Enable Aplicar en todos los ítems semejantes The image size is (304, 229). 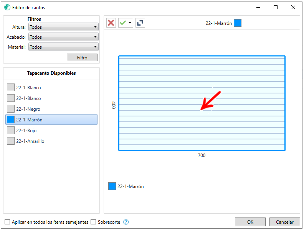[7, 222]
